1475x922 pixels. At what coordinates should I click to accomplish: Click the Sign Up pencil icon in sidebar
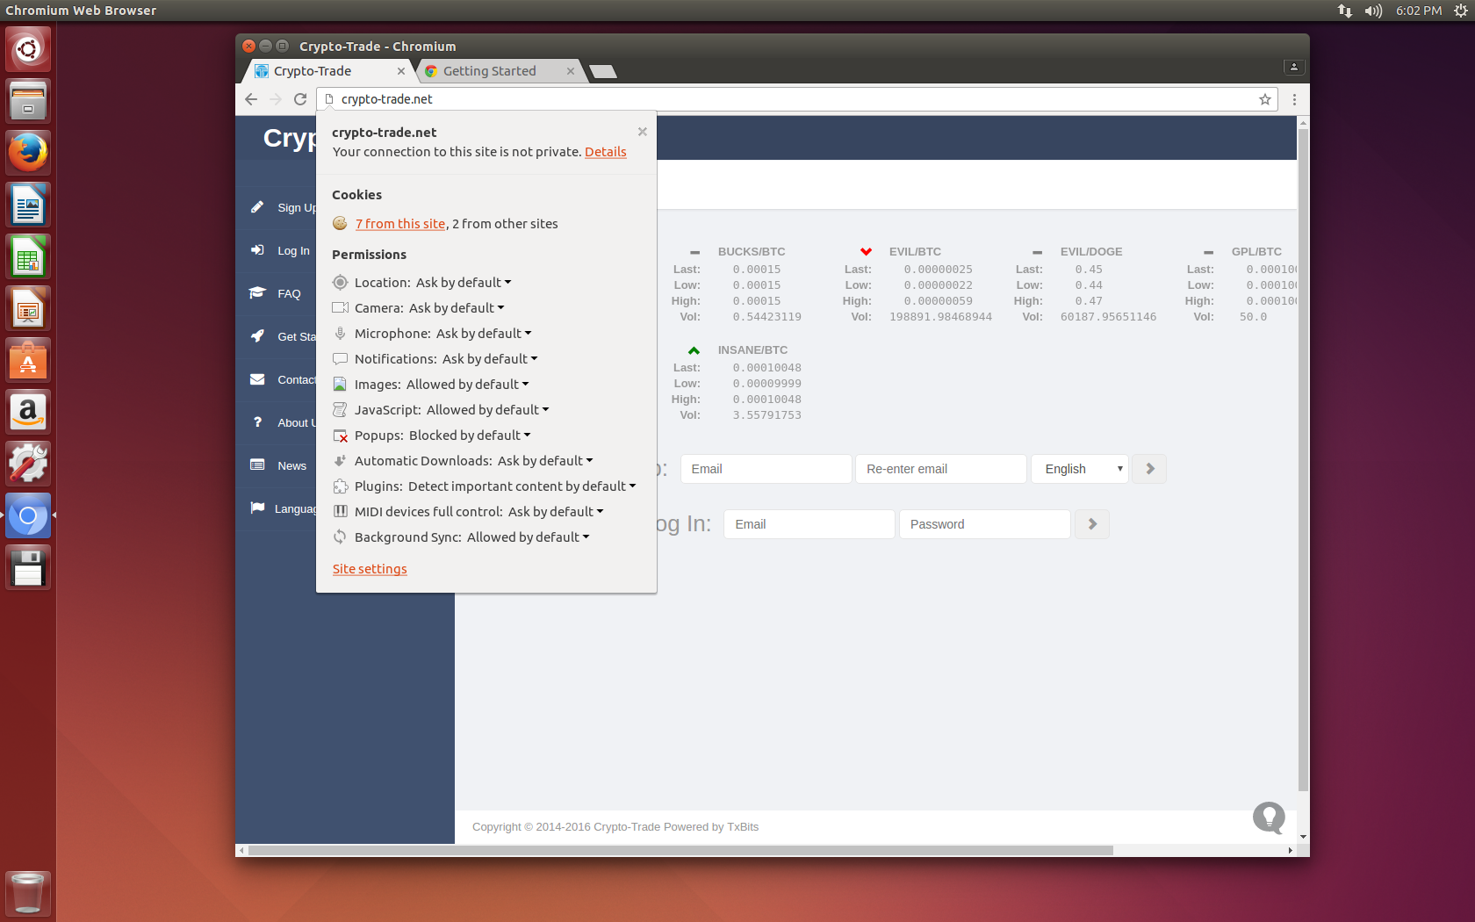257,207
